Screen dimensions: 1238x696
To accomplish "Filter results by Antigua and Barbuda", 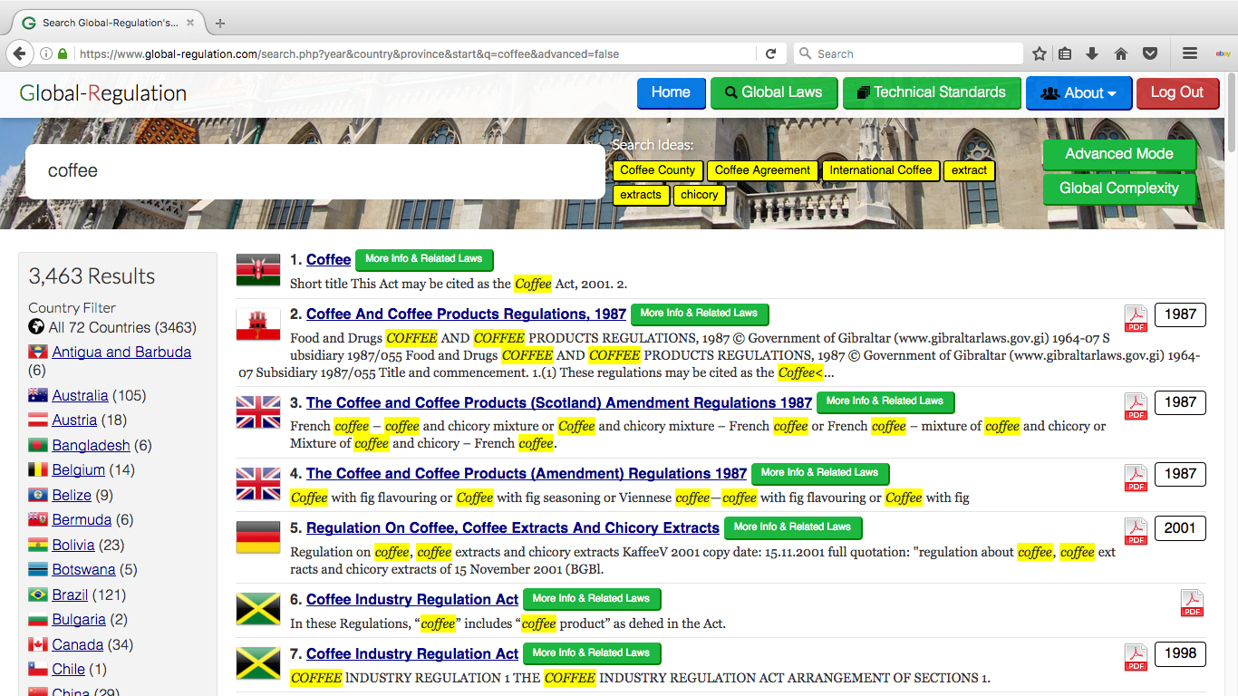I will [121, 353].
